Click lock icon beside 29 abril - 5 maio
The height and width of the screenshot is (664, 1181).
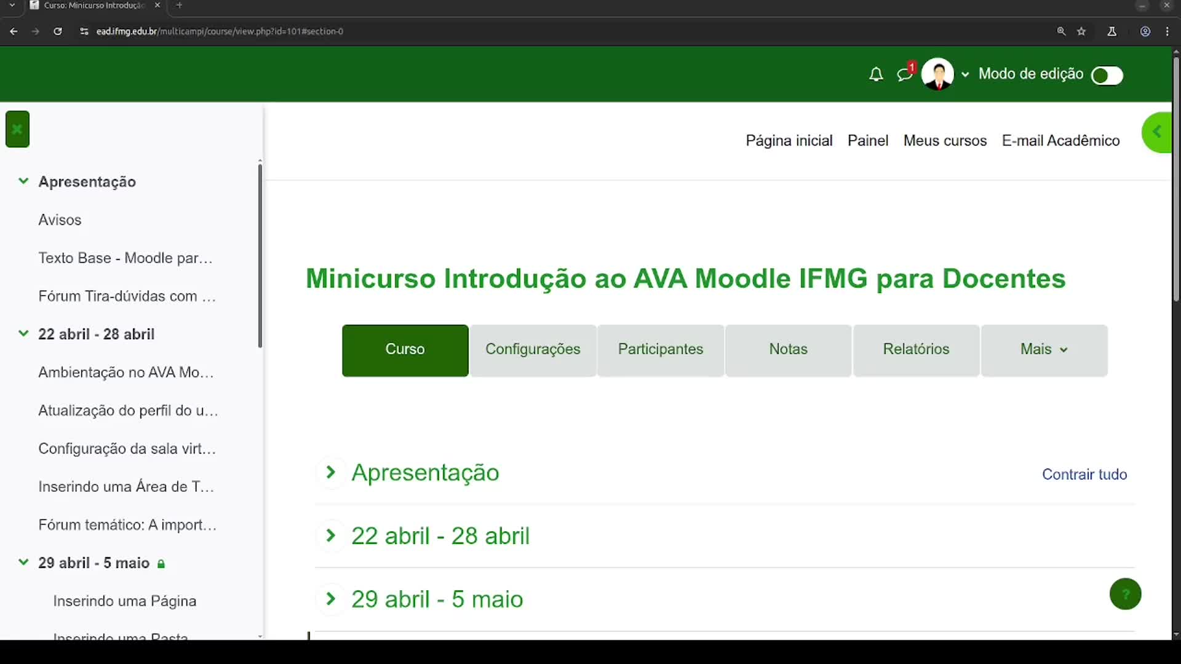(x=161, y=564)
